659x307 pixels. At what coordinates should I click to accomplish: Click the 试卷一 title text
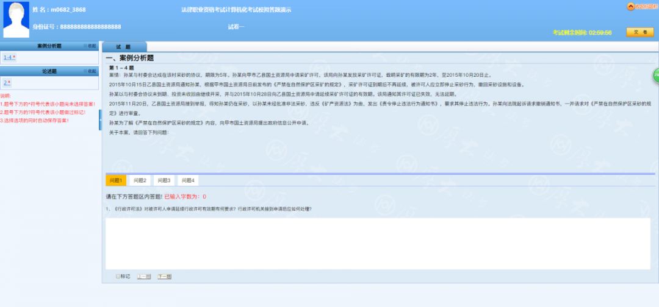coord(236,27)
